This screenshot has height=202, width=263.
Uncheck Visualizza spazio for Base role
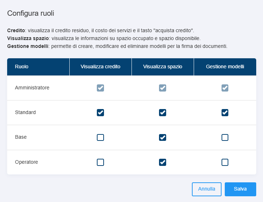[x=163, y=137]
